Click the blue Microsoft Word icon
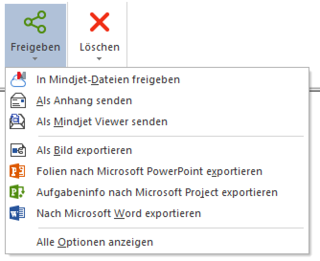Viewport: 320px width, 261px height. click(x=17, y=213)
